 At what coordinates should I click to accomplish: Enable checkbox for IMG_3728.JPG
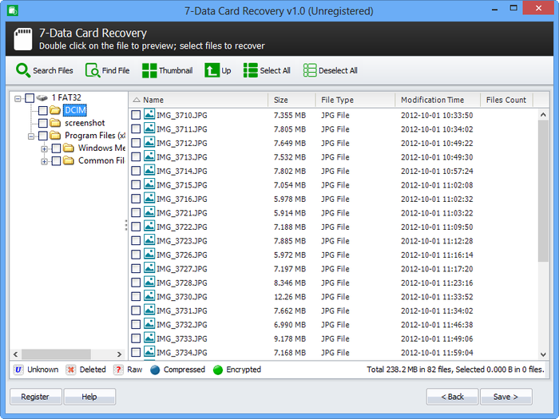(x=136, y=283)
